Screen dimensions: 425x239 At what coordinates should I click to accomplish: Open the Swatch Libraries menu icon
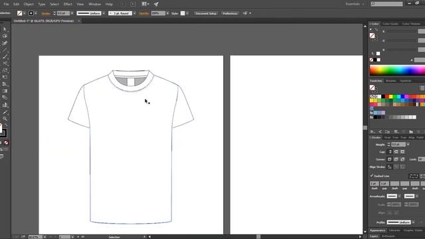coord(373,131)
